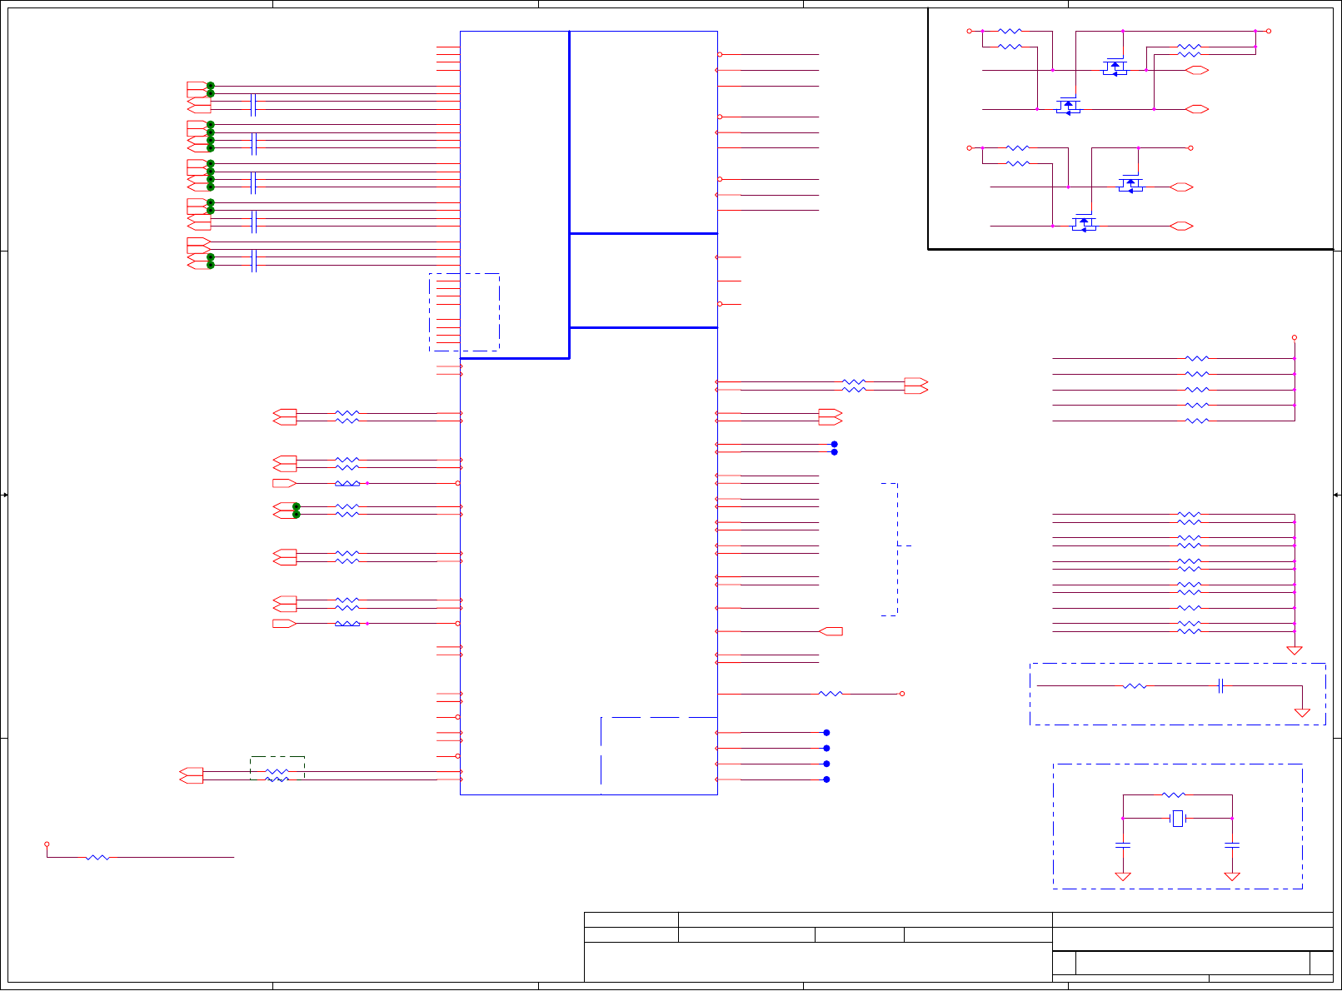Image resolution: width=1342 pixels, height=991 pixels.
Task: Select the resistor in the RC dashed box
Action: coord(1135,686)
